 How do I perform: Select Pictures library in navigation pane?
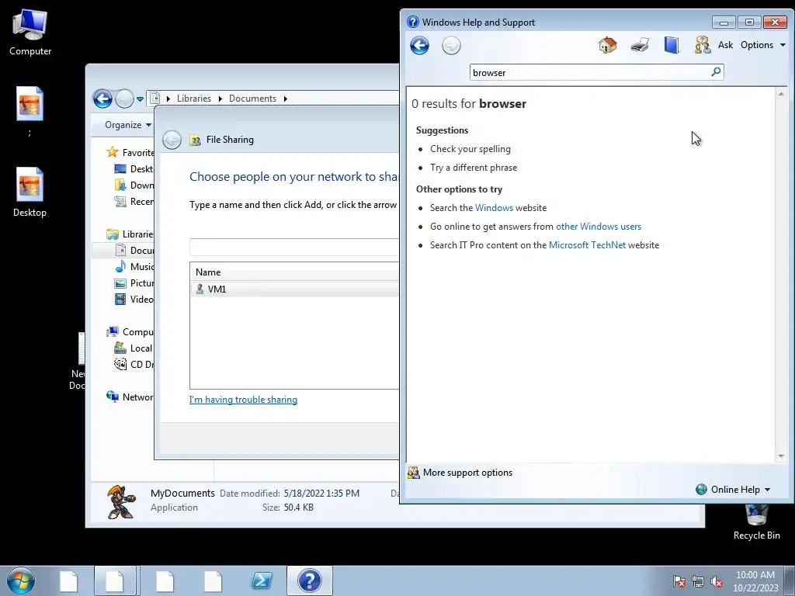(134, 282)
